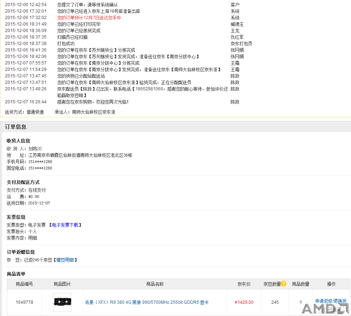The image size is (351, 316).
Task: Click the operator name 京东打包员
Action: [241, 44]
